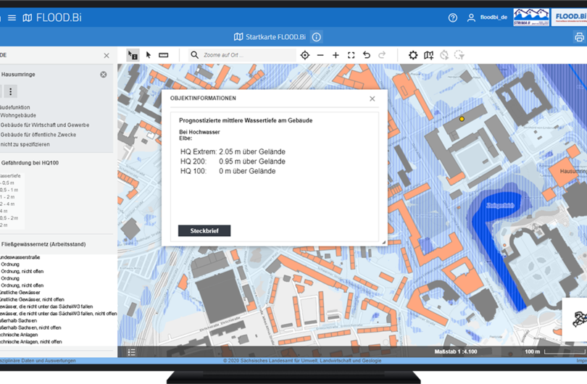Viewport: 587px width, 384px height.
Task: Click the help question mark icon
Action: click(453, 17)
